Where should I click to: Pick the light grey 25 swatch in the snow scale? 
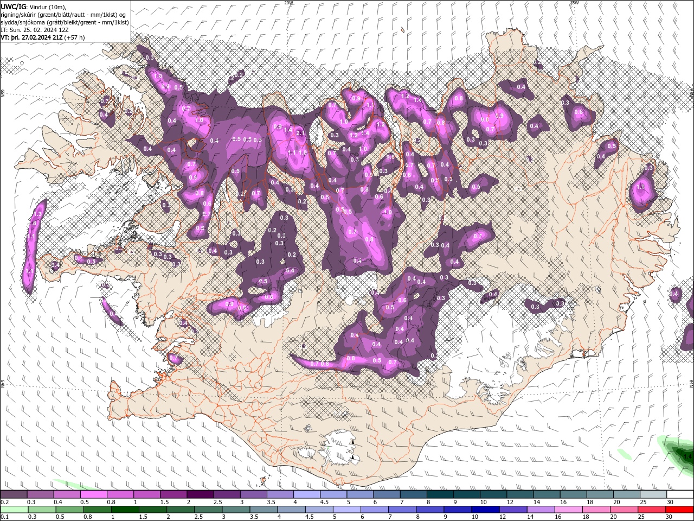click(x=654, y=494)
